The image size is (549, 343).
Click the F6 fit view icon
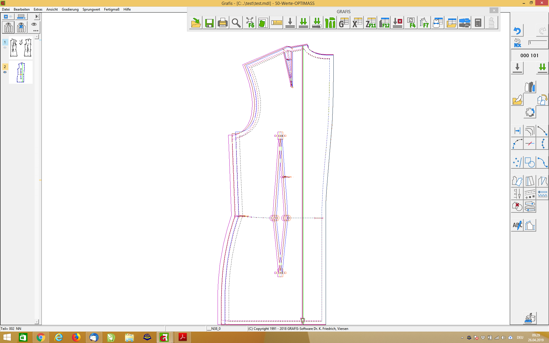click(x=250, y=23)
